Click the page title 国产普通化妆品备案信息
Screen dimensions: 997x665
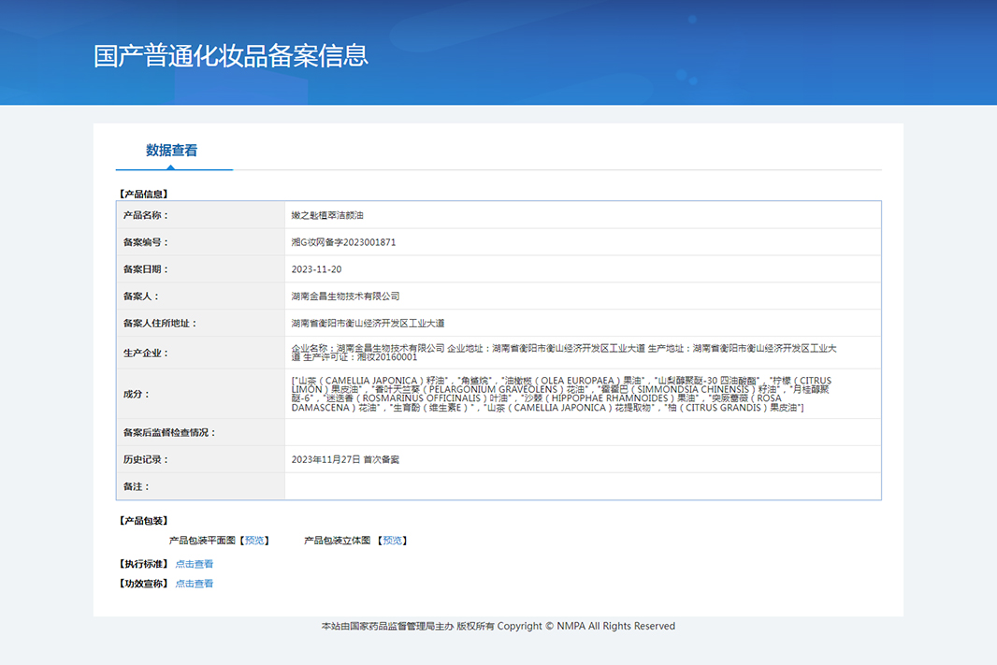pyautogui.click(x=231, y=55)
